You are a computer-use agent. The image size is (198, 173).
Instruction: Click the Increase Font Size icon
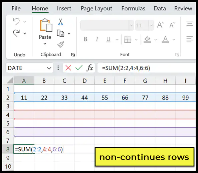(x=161, y=25)
